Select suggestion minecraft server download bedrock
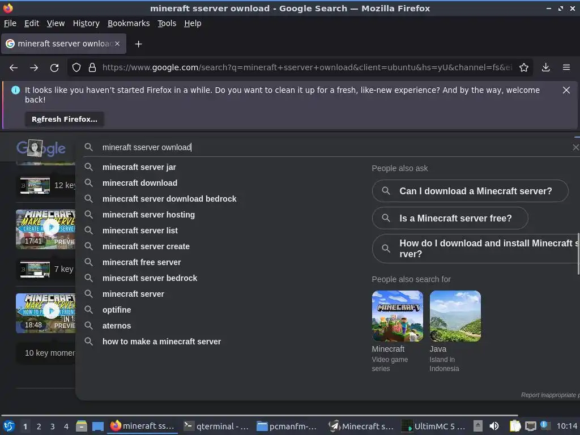Viewport: 580px width, 435px height. coord(169,199)
